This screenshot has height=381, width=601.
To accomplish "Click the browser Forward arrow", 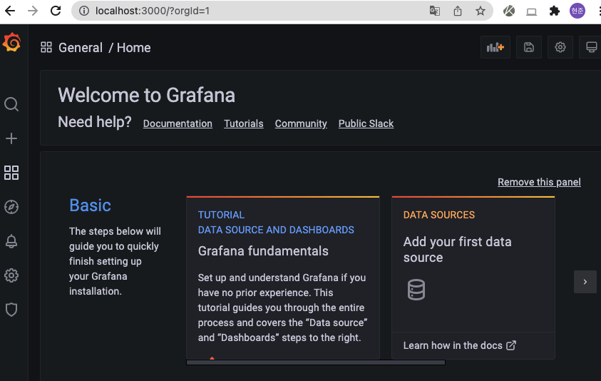I will point(33,11).
